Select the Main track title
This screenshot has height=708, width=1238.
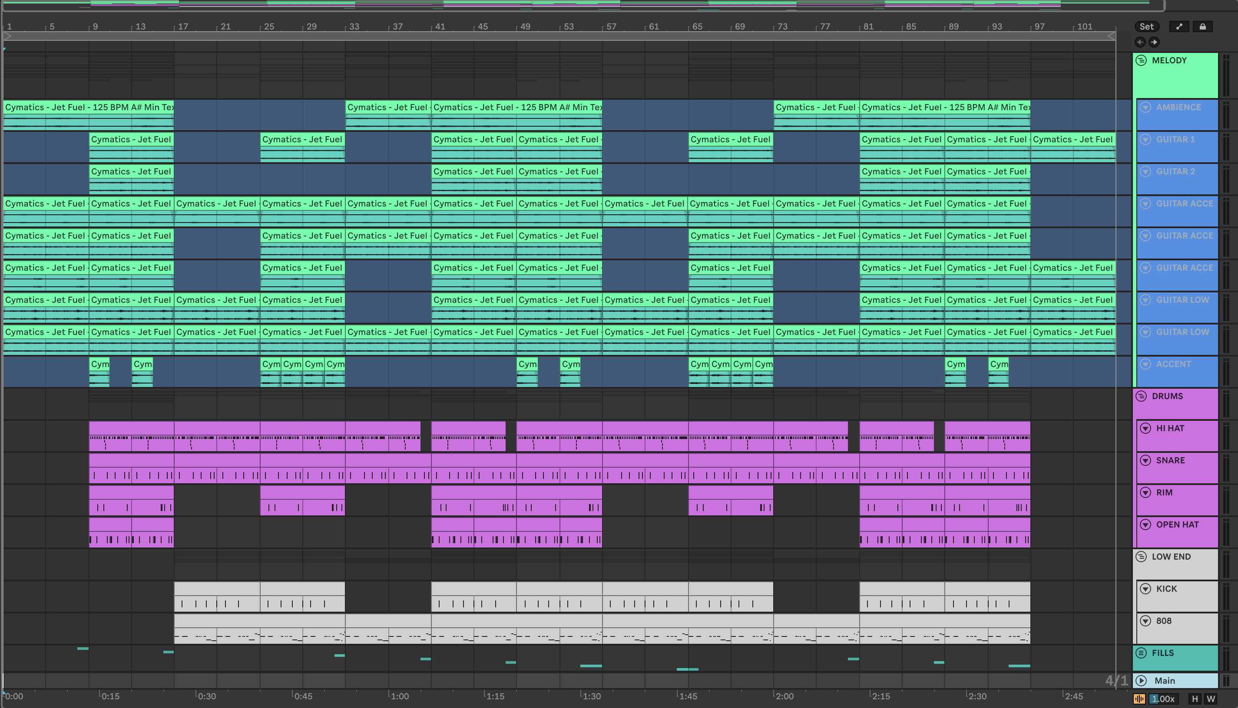click(x=1165, y=681)
